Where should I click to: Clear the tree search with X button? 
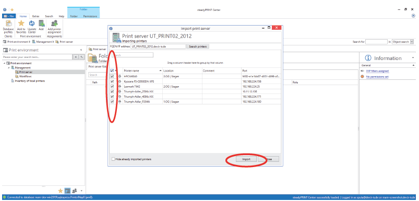(x=76, y=57)
